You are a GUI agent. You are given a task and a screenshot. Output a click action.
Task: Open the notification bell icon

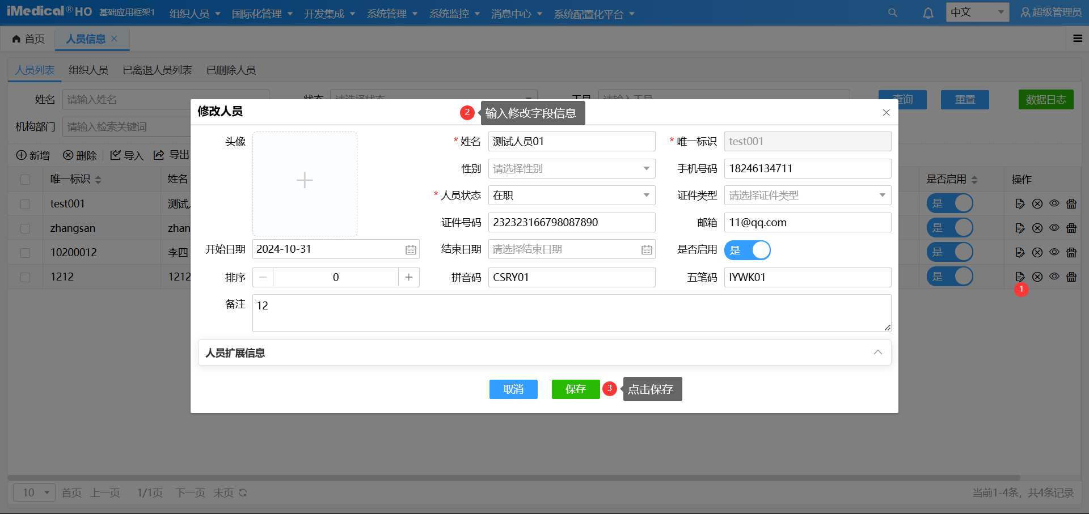[x=928, y=12]
